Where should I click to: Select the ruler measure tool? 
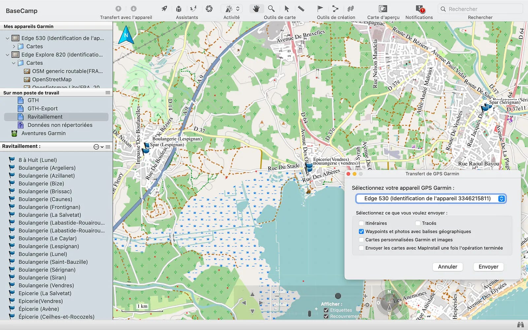(301, 9)
